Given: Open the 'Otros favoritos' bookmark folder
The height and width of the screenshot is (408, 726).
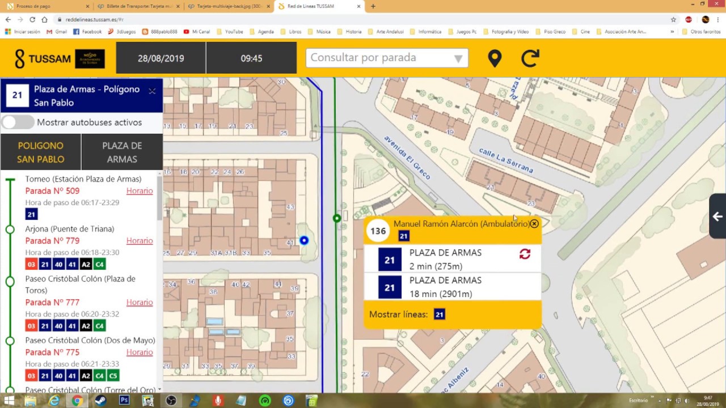Looking at the screenshot, I should click(x=701, y=32).
